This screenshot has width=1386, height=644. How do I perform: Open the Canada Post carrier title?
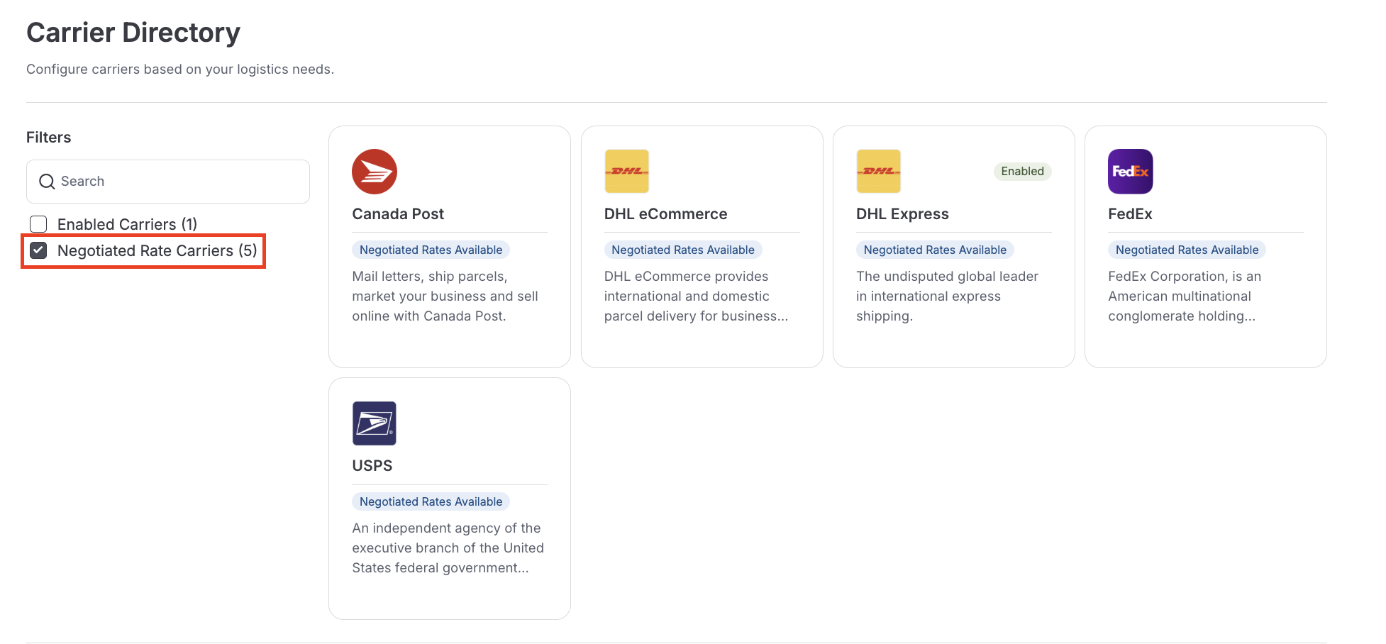(x=398, y=214)
